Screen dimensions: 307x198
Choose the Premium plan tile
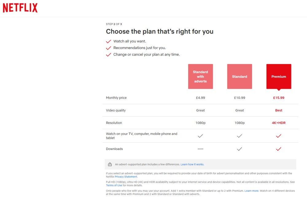(x=278, y=77)
